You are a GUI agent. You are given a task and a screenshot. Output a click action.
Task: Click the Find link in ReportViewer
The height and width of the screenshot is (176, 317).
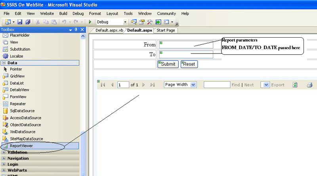236,85
